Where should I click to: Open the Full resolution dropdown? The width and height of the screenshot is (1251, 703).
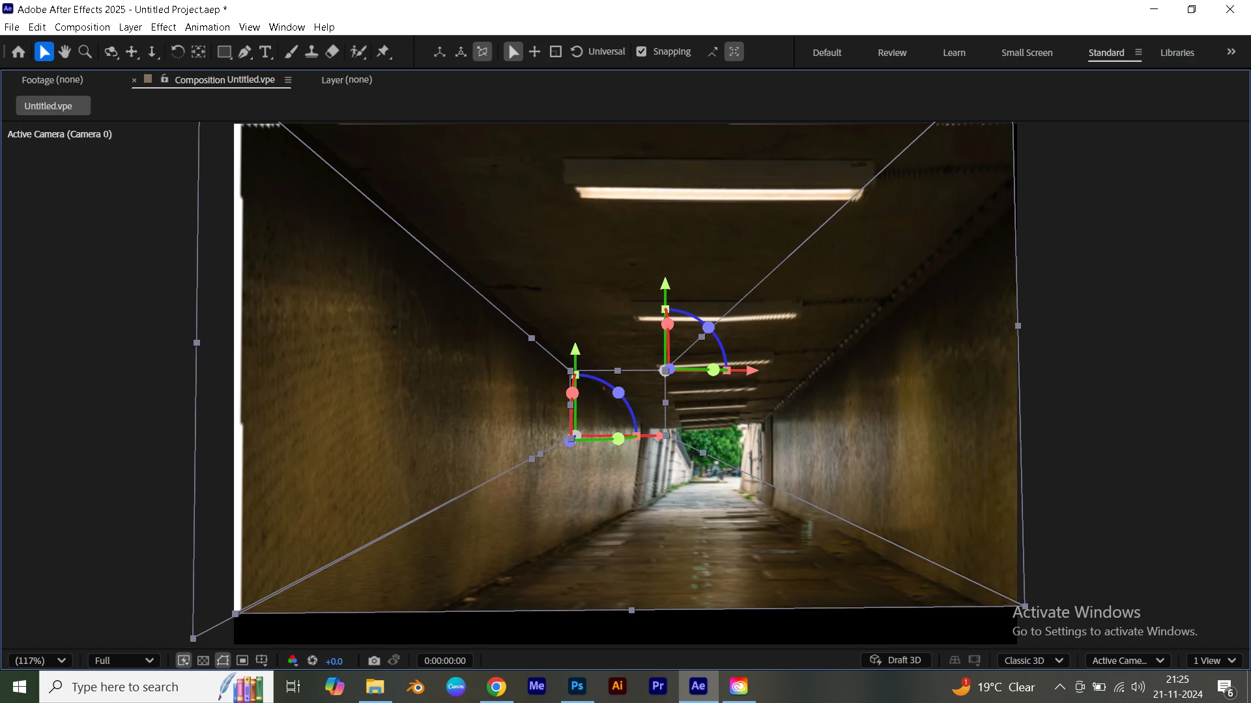[124, 661]
